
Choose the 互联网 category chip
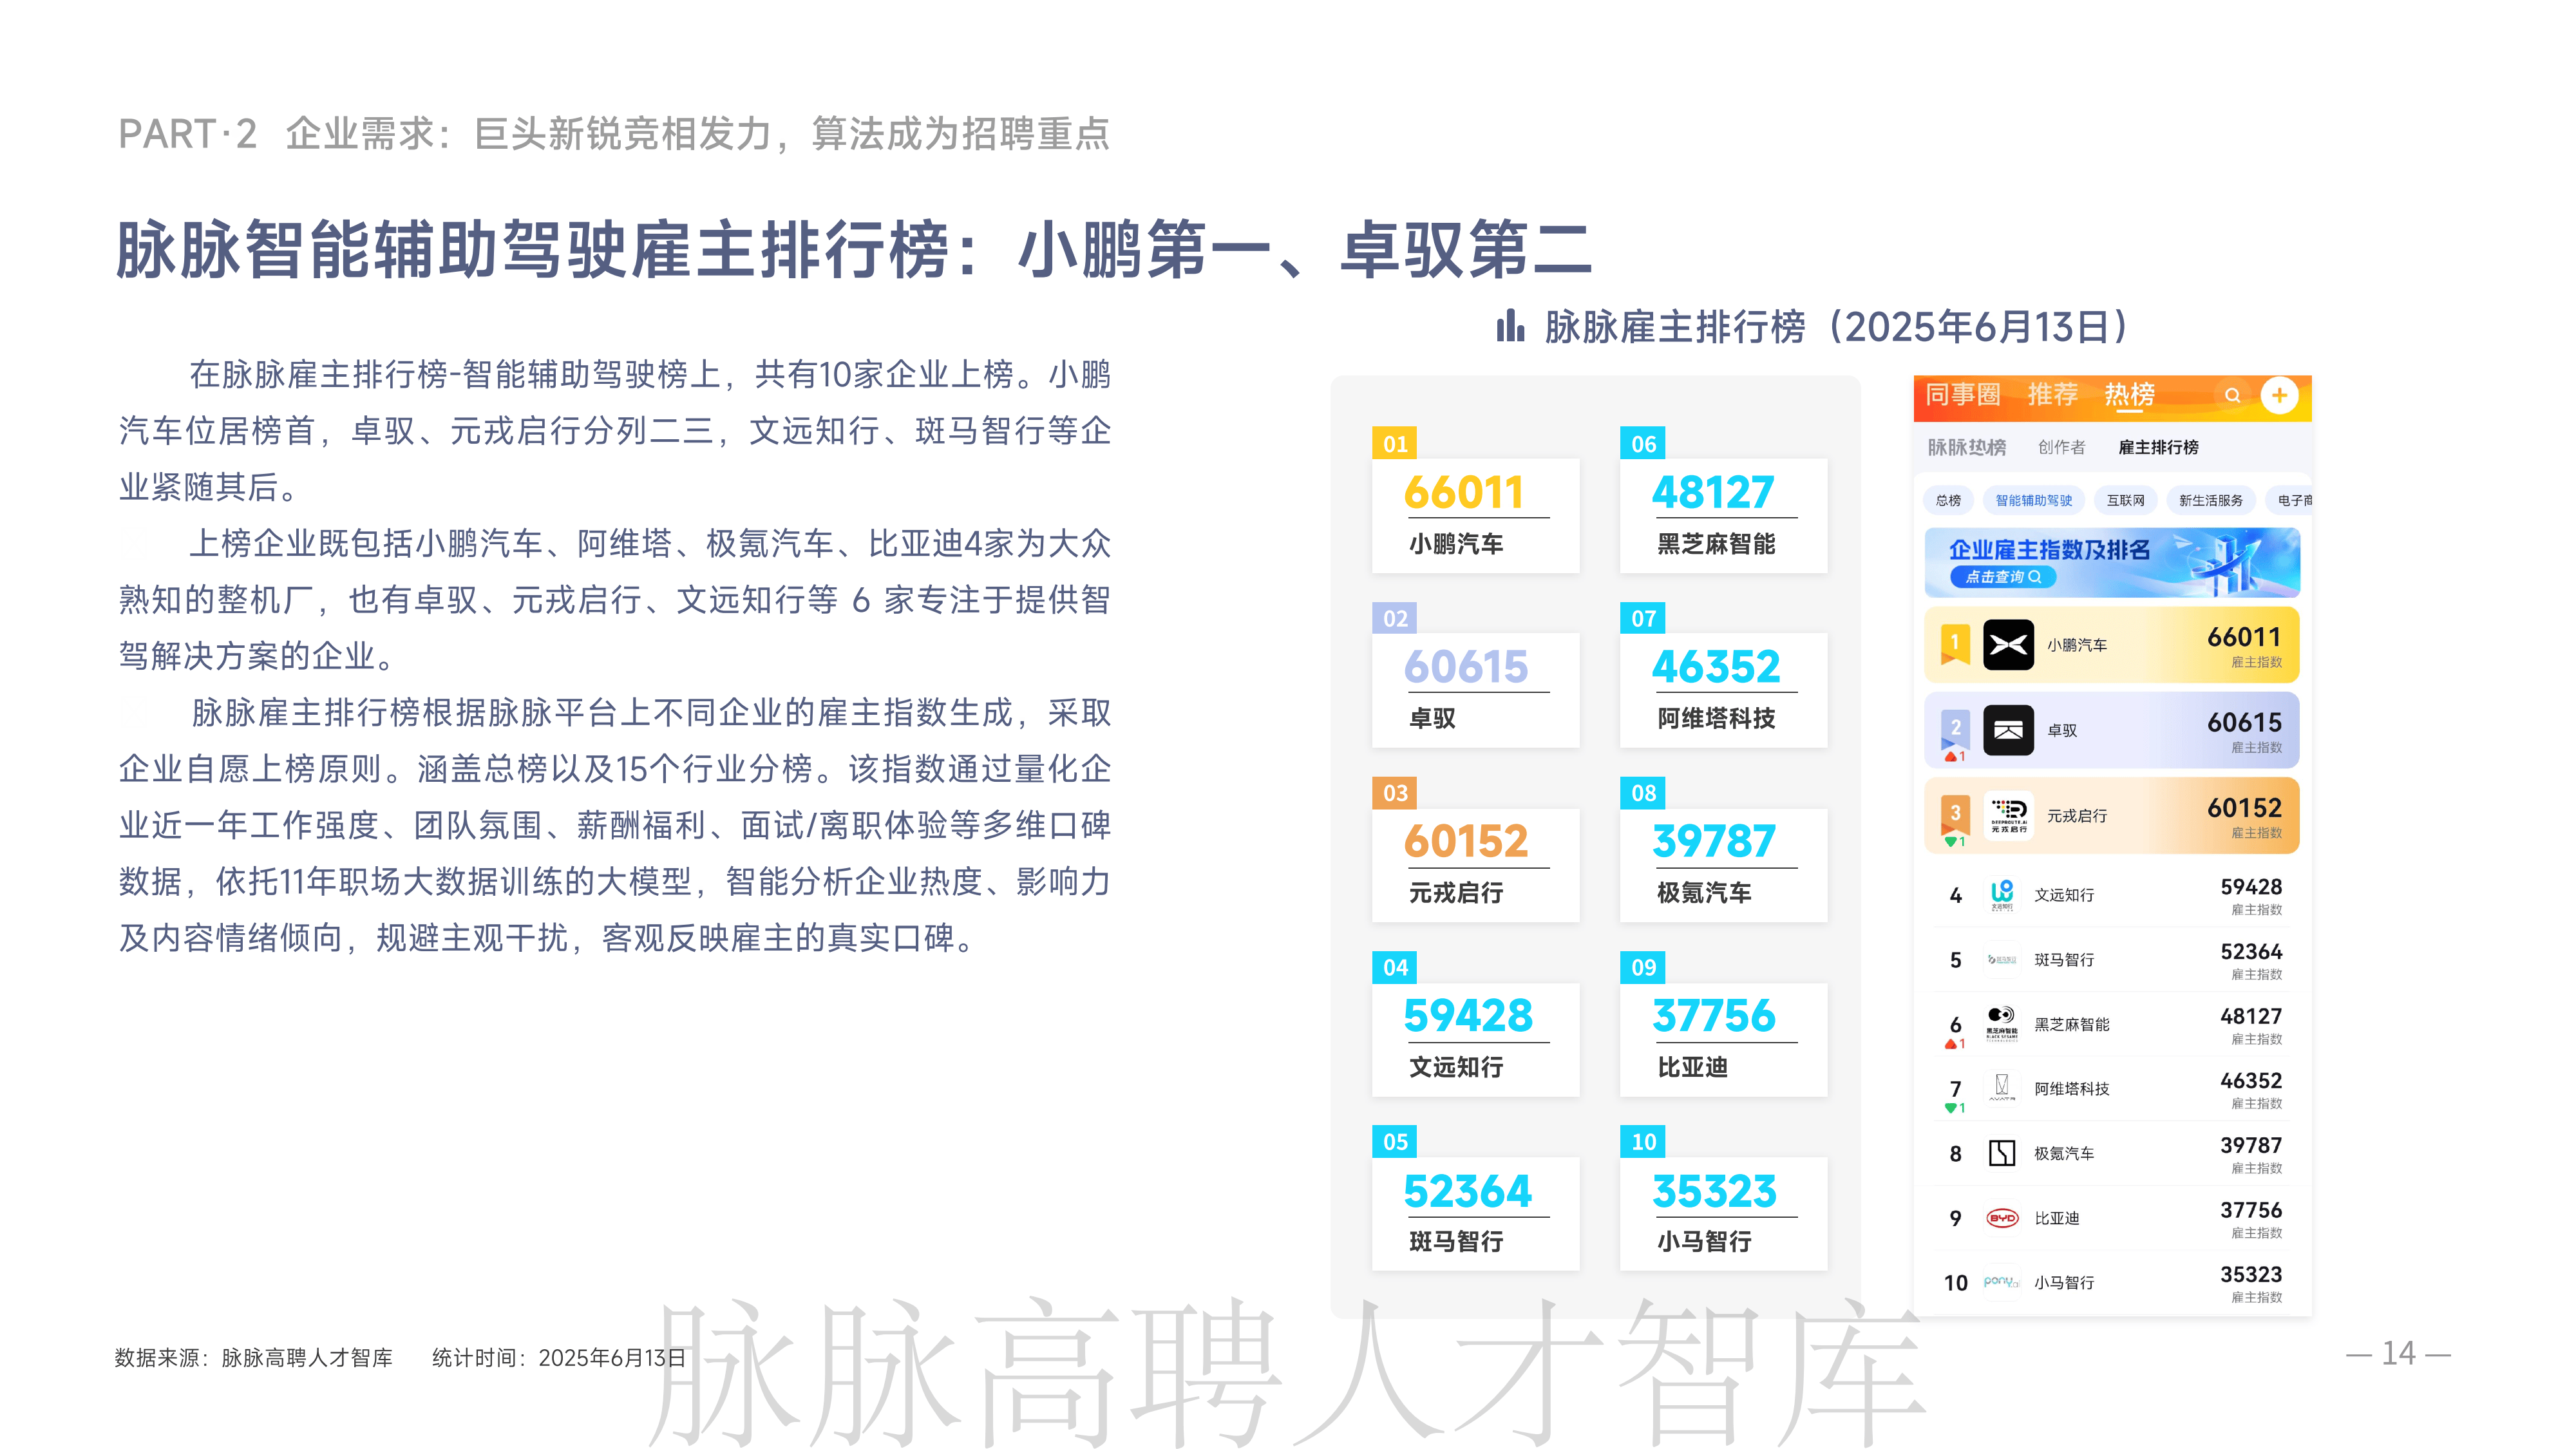tap(2125, 500)
